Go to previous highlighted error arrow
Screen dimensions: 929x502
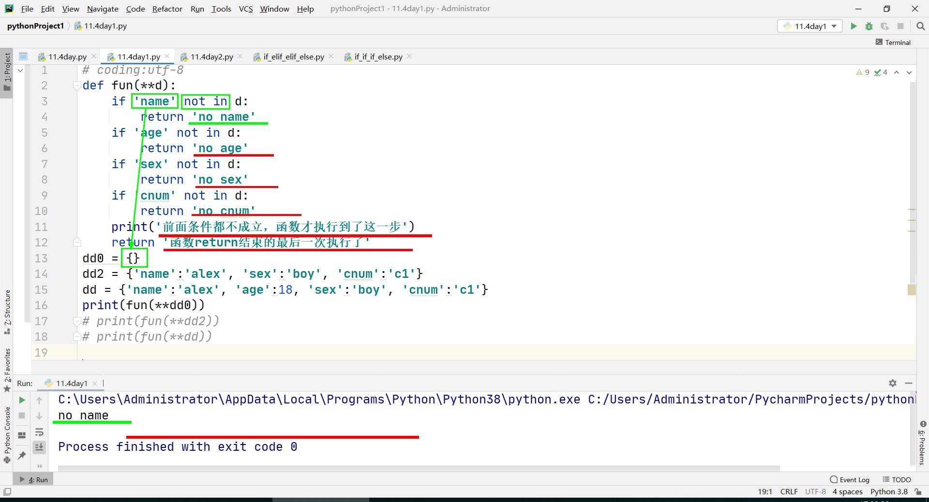pyautogui.click(x=897, y=72)
